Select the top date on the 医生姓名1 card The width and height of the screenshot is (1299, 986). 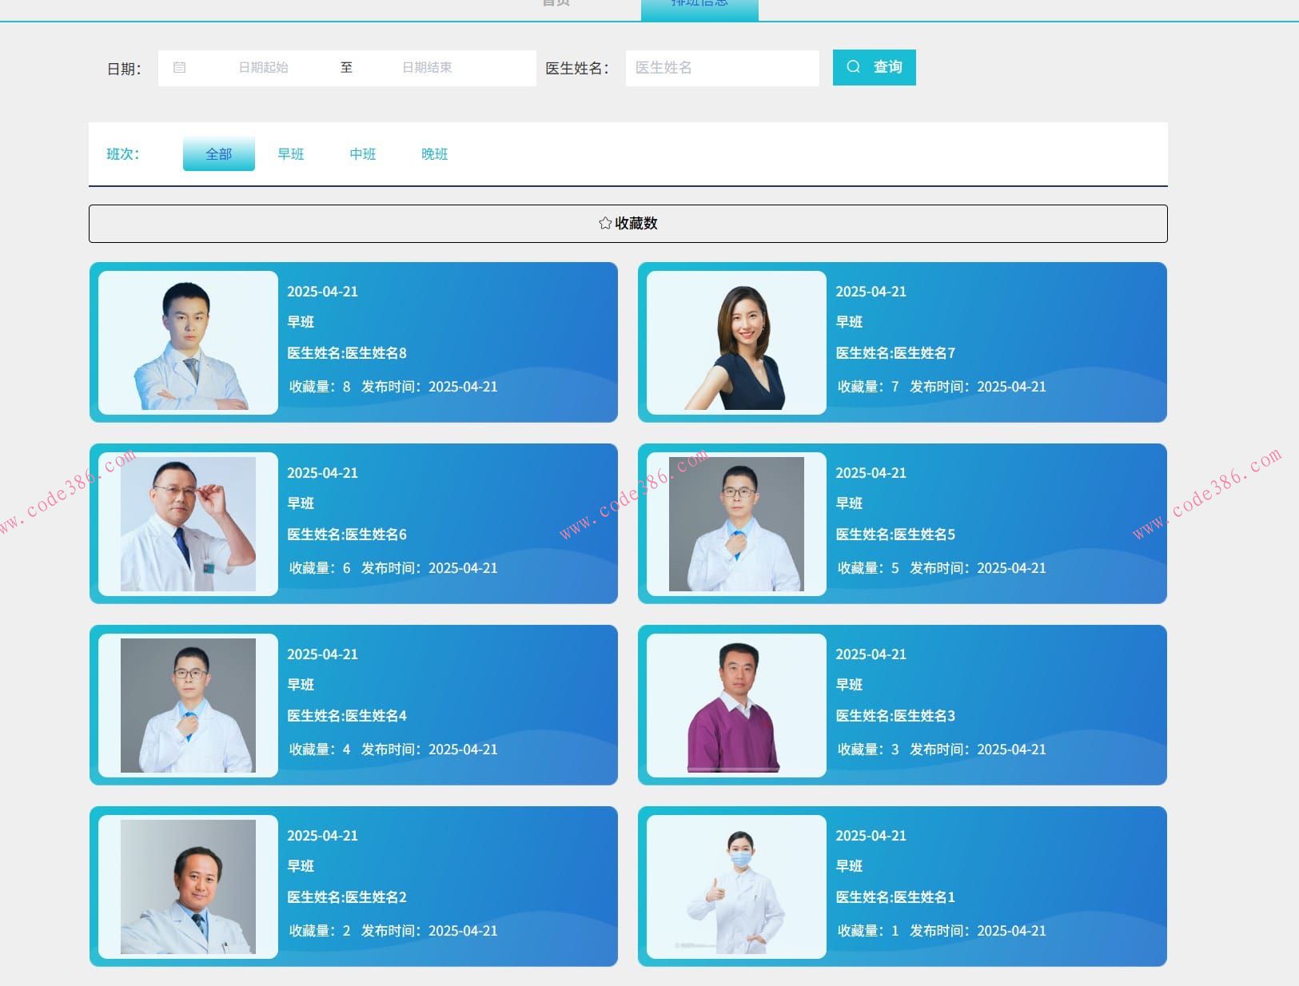(871, 836)
